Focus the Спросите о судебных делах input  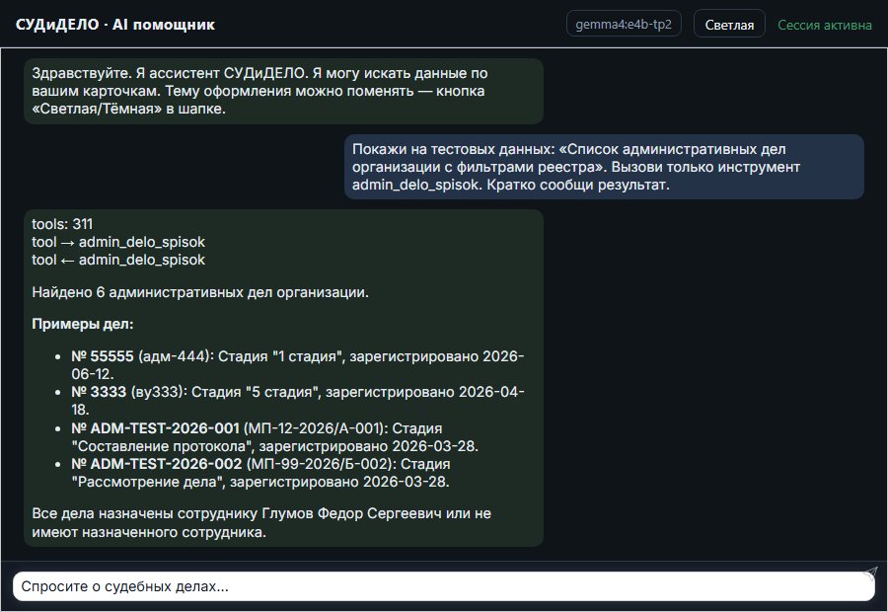(443, 586)
